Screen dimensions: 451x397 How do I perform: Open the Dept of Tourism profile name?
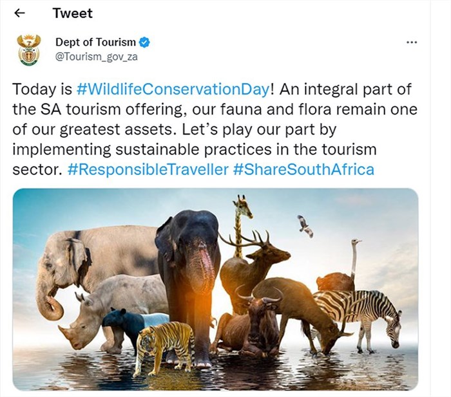(x=95, y=42)
